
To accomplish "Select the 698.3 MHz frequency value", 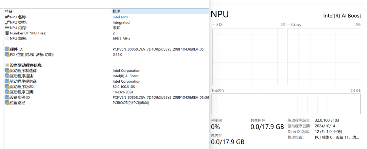I will click(x=121, y=38).
